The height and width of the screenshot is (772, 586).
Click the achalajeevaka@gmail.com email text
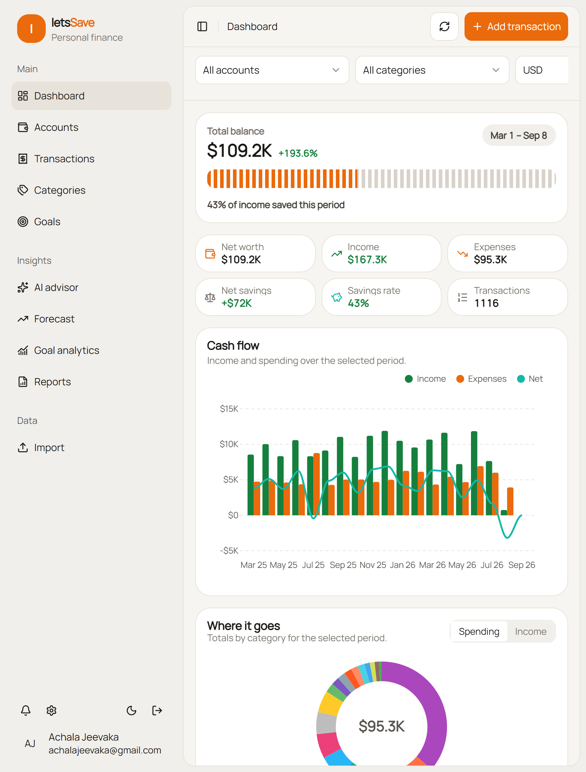[105, 750]
